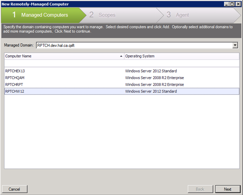The width and height of the screenshot is (243, 195).
Task: Sort by the Operating System column header
Action: point(182,56)
